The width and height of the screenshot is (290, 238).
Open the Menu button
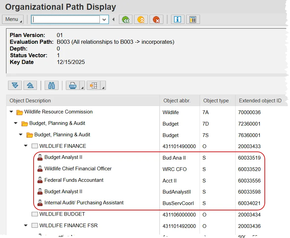(12, 20)
